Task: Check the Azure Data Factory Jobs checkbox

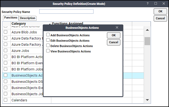Action: (x=5, y=44)
